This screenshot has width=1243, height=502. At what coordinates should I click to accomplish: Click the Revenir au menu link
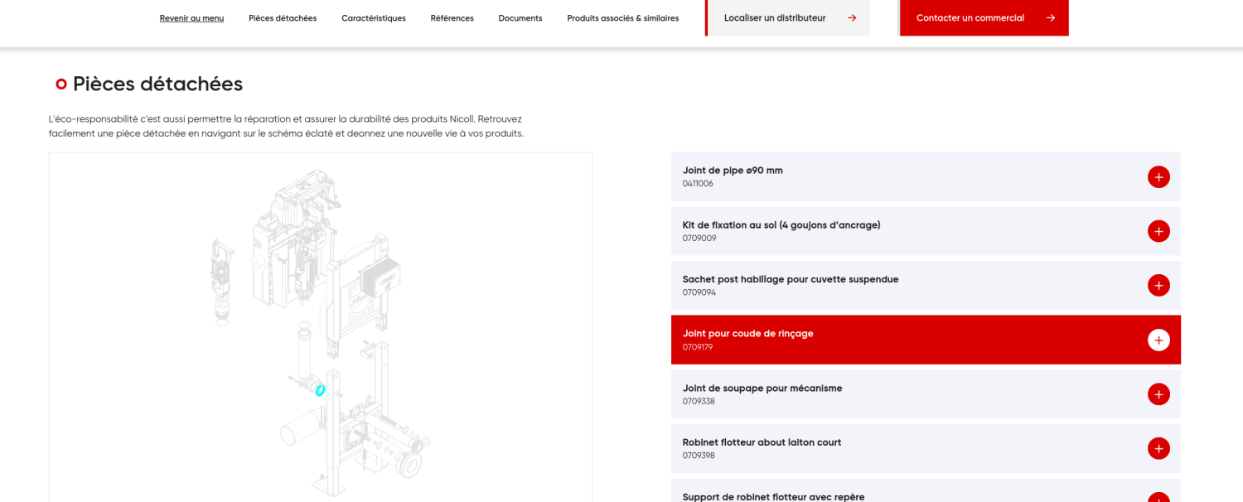(191, 18)
